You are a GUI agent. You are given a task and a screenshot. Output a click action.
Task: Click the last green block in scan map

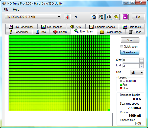tap(109, 110)
